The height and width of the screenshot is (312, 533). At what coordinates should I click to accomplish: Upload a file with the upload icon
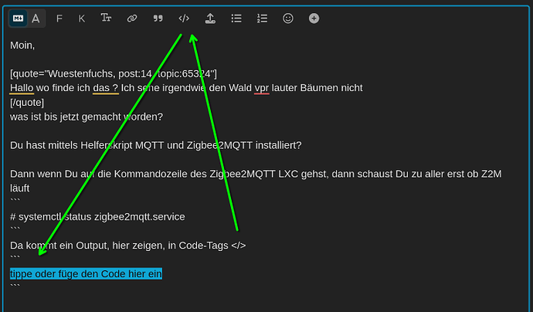coord(210,19)
